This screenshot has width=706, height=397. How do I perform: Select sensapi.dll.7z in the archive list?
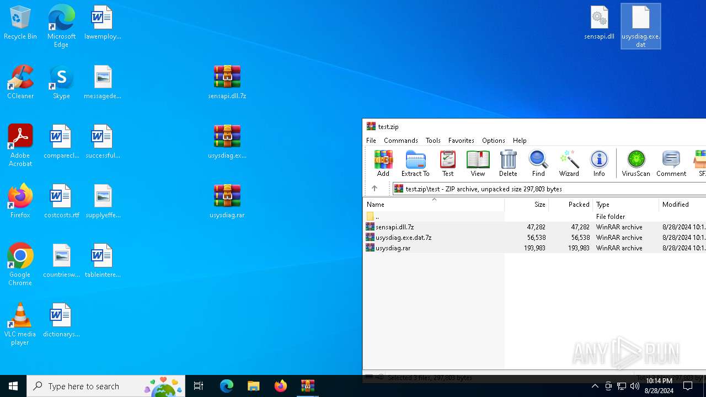(534, 227)
